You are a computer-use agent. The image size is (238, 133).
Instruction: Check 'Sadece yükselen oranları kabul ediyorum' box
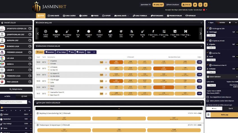208,101
